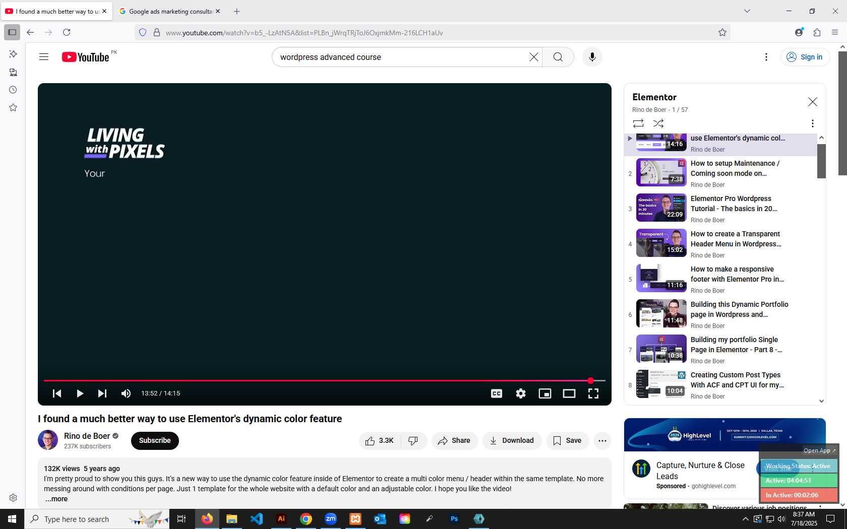Open the Rino de Boer channel avatar

(48, 440)
